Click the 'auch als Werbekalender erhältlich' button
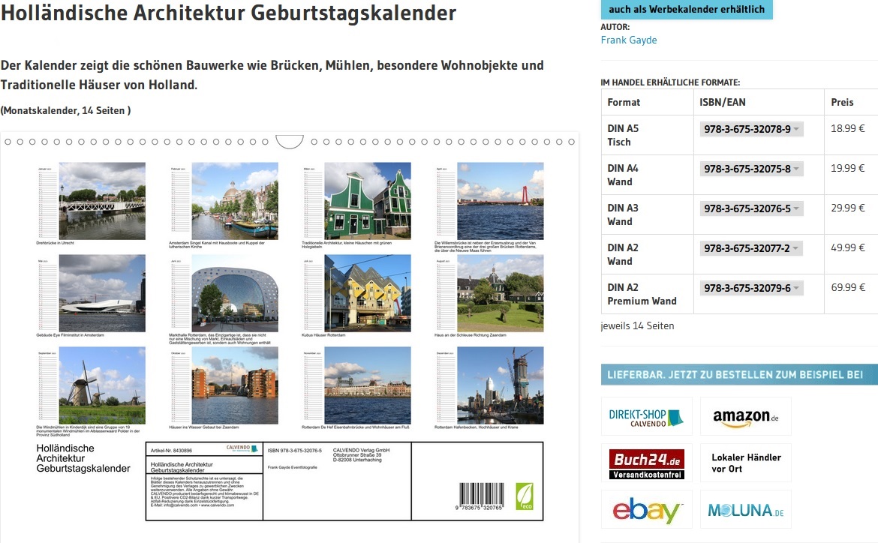This screenshot has height=543, width=878. pos(687,10)
